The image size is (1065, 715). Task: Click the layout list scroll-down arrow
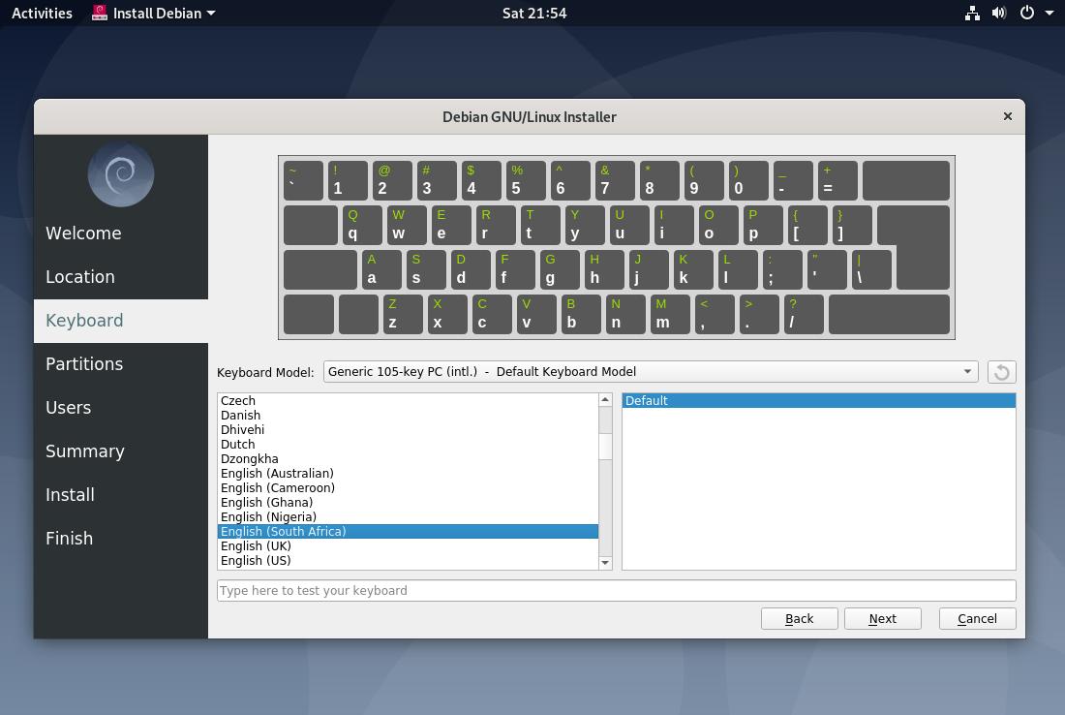point(605,563)
